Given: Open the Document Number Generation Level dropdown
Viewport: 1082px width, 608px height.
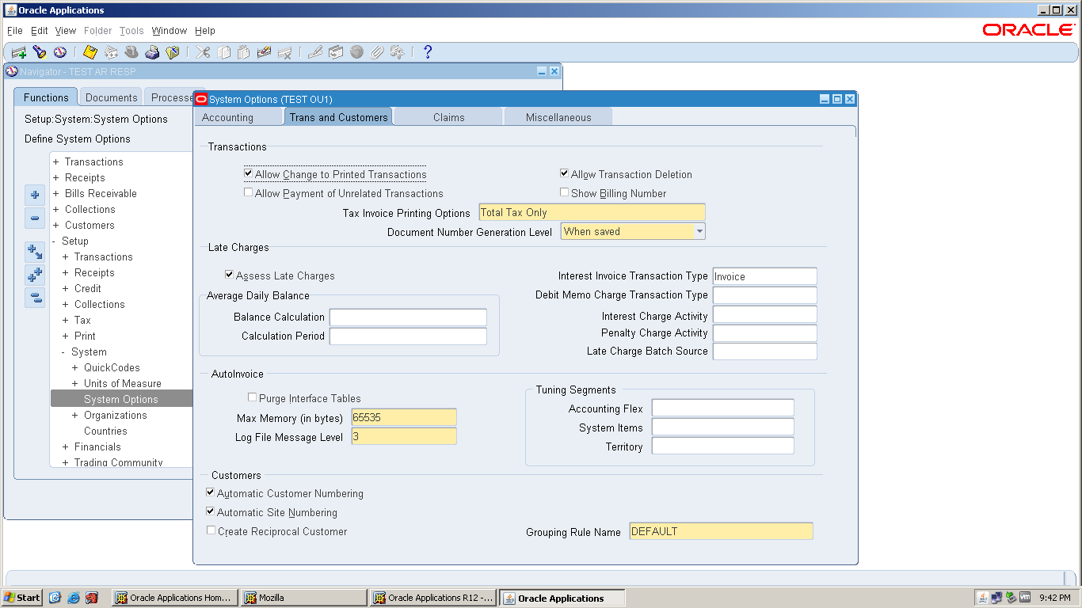Looking at the screenshot, I should tap(699, 230).
